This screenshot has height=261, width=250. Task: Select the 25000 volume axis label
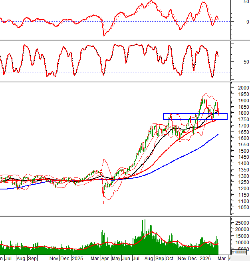[242, 223]
